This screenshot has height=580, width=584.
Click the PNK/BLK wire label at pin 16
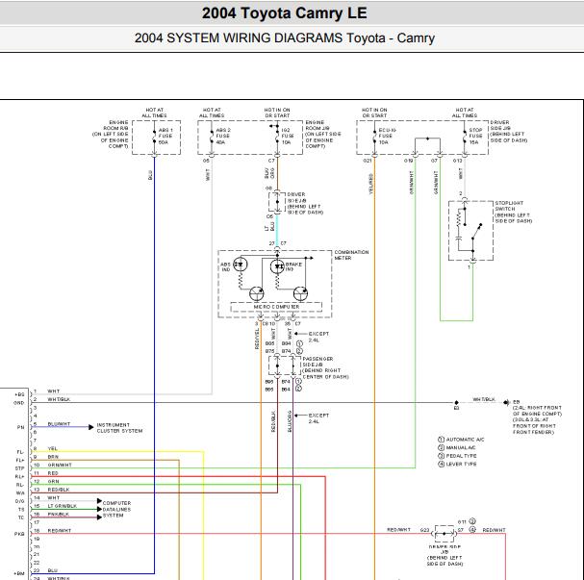pyautogui.click(x=58, y=514)
